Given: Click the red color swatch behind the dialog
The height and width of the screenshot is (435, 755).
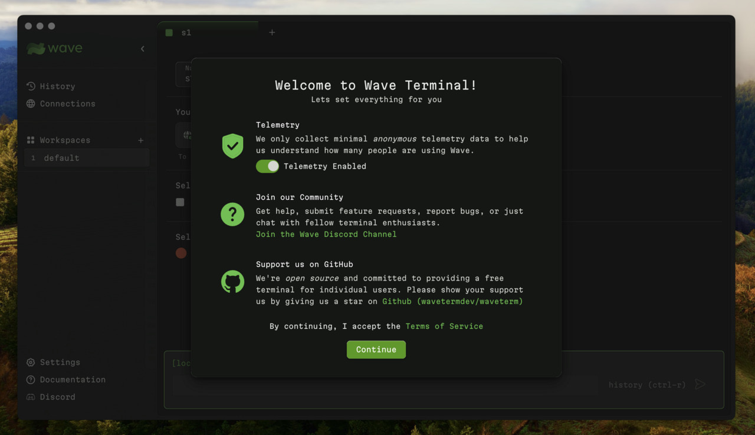Looking at the screenshot, I should (x=180, y=253).
